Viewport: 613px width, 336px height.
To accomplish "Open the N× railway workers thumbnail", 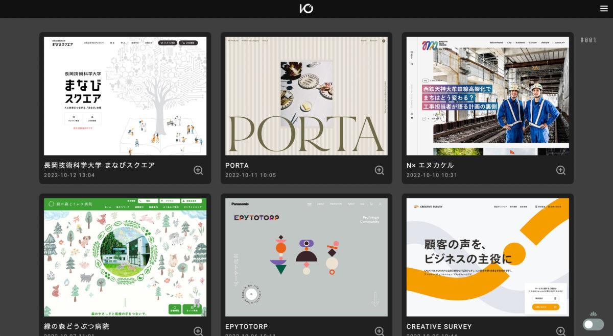I will pyautogui.click(x=487, y=96).
